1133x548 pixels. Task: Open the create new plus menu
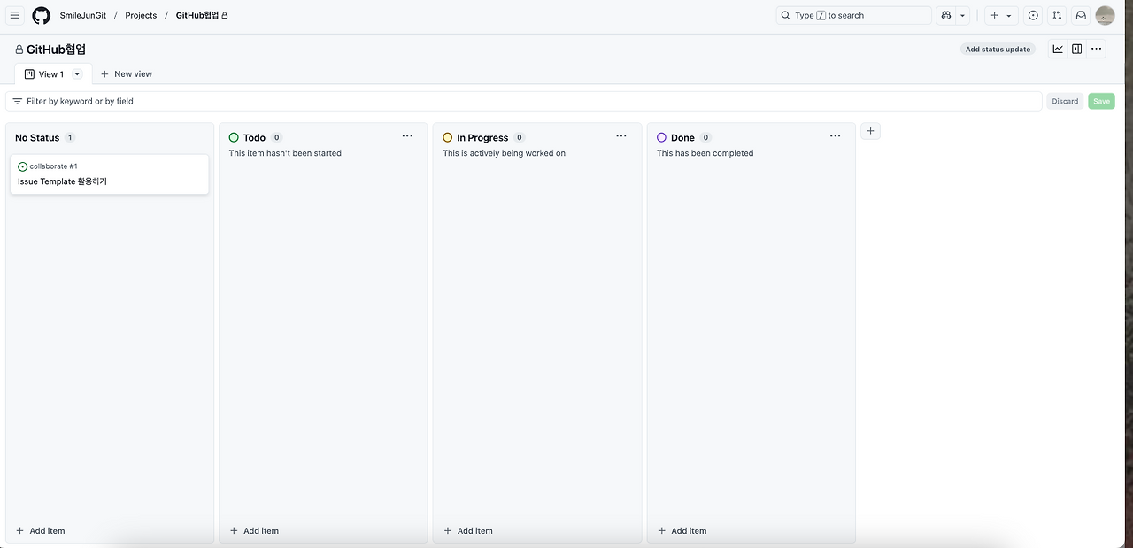click(x=1001, y=15)
